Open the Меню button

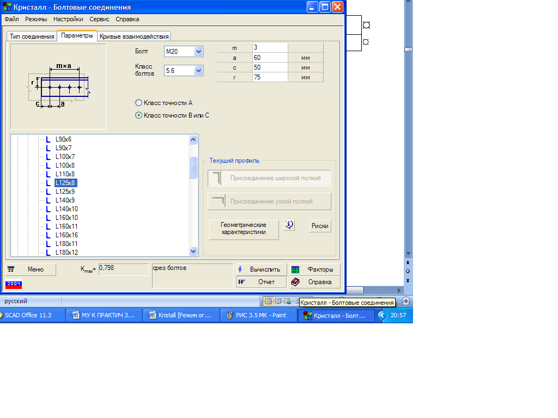pos(31,269)
